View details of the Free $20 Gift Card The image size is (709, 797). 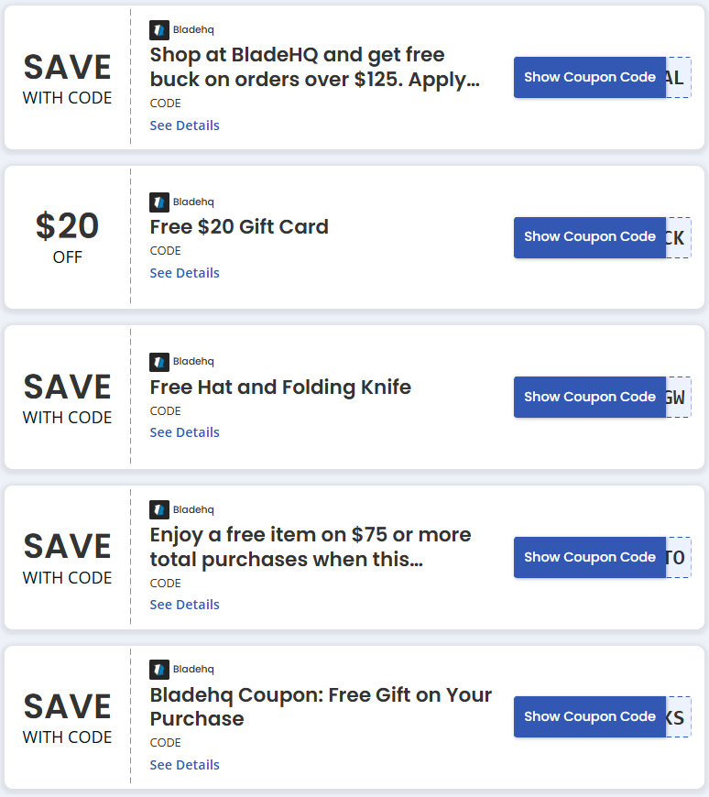point(184,272)
